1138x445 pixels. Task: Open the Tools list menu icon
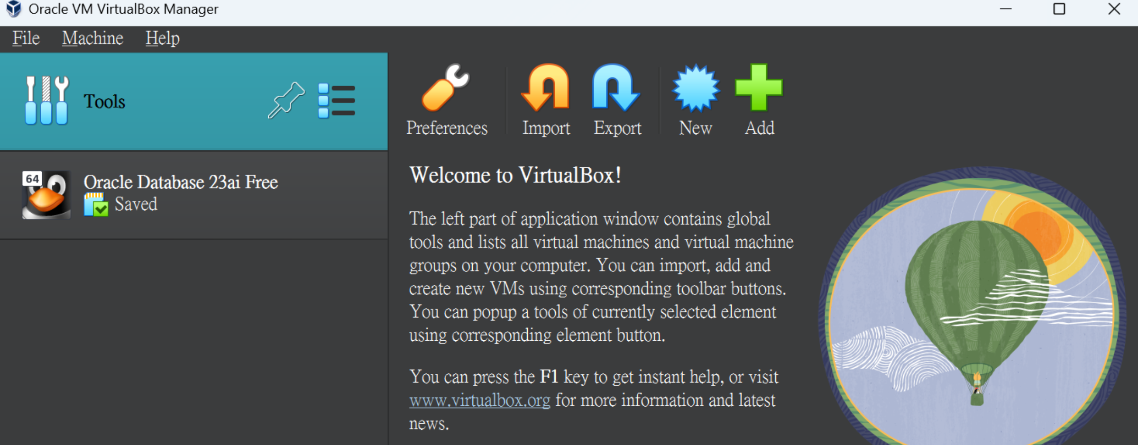pyautogui.click(x=337, y=100)
